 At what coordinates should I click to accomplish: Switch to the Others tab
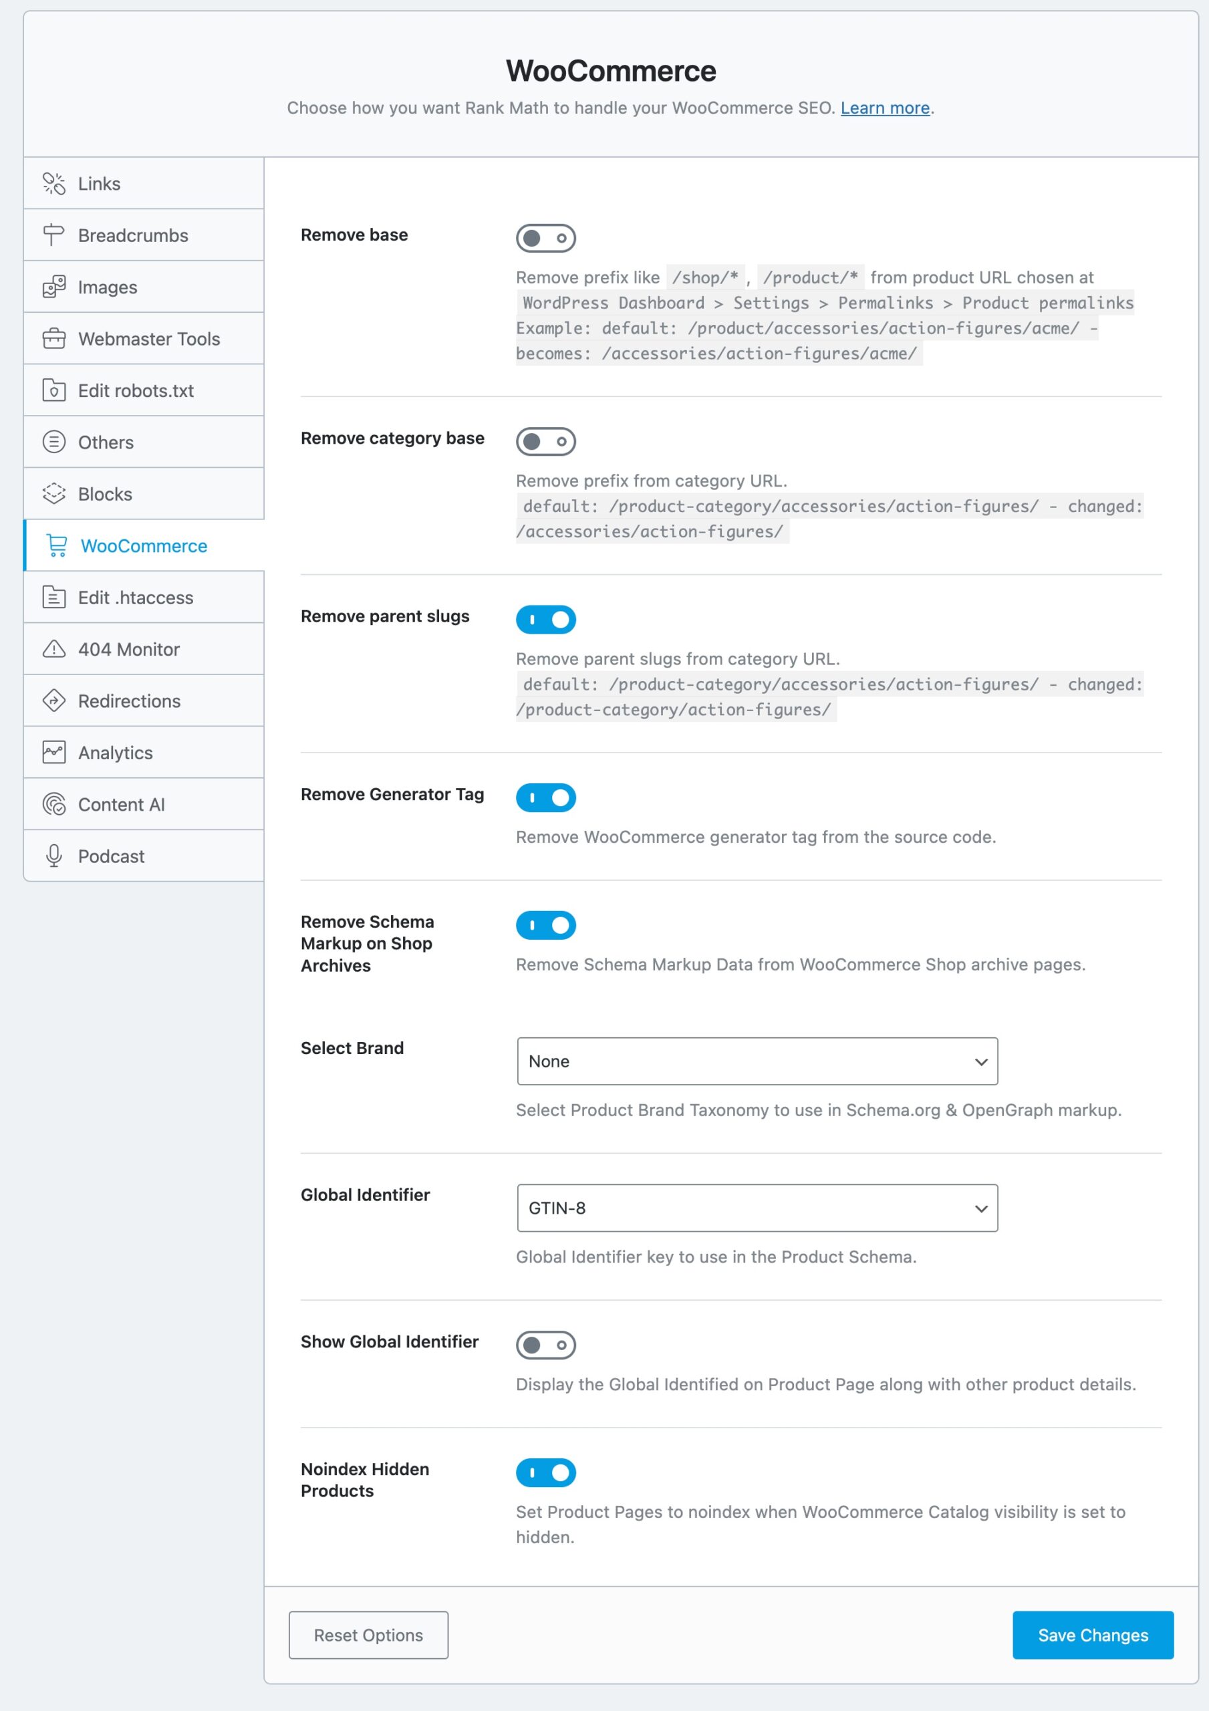pos(144,442)
